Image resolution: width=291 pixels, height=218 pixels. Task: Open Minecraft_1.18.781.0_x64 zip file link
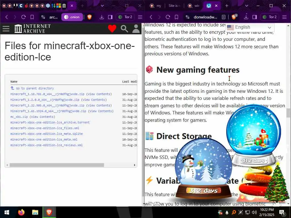click(x=47, y=94)
